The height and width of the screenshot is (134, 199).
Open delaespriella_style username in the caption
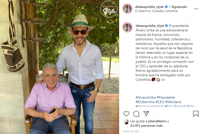pos(150,26)
